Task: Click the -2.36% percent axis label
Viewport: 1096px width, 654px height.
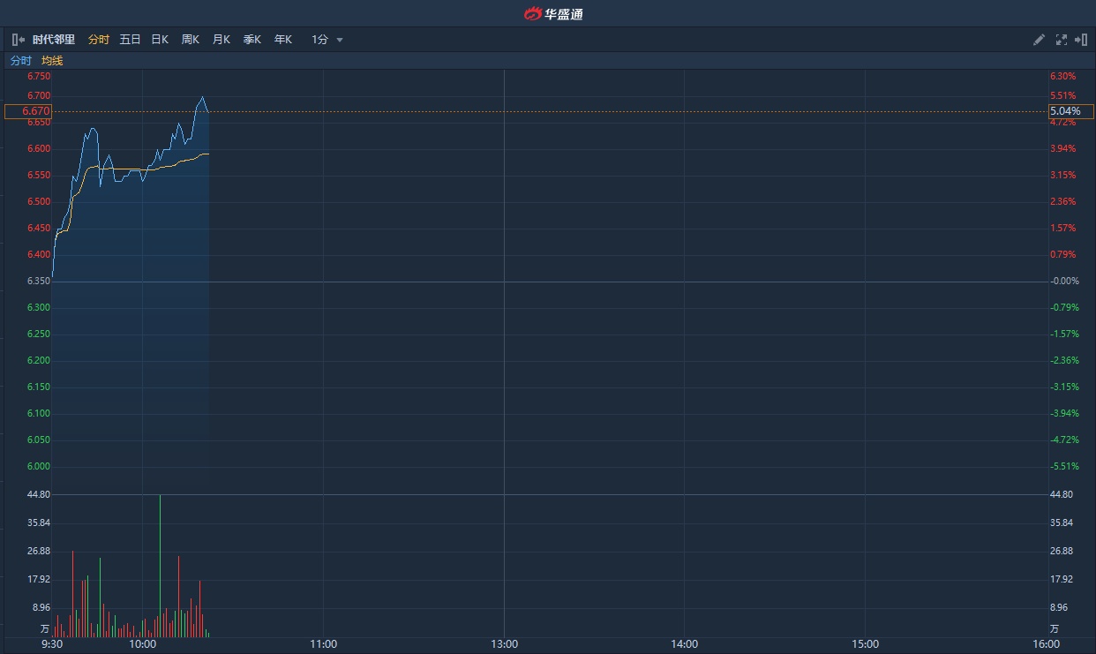Action: (x=1063, y=360)
